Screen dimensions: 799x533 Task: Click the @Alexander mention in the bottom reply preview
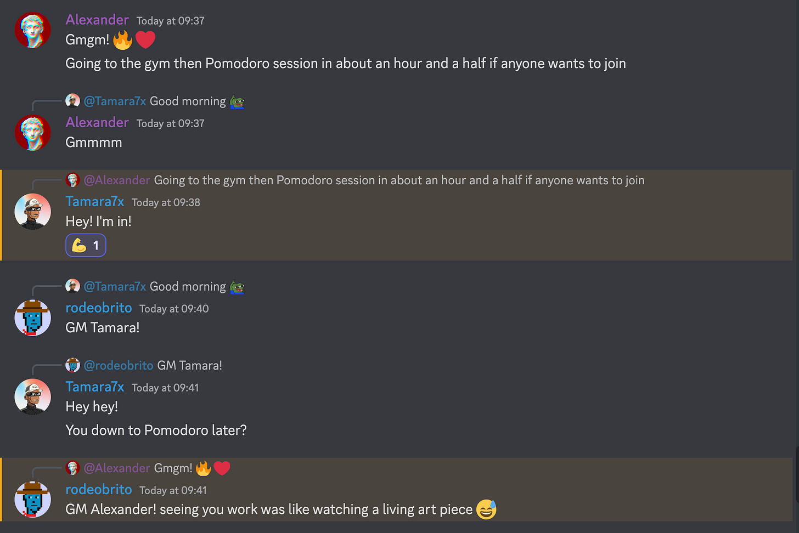(116, 468)
